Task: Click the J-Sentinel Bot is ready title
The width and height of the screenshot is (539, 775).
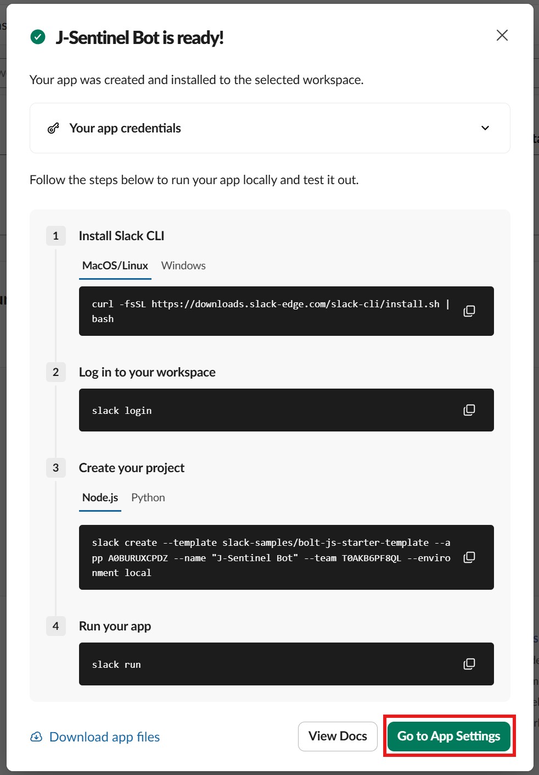Action: 139,37
